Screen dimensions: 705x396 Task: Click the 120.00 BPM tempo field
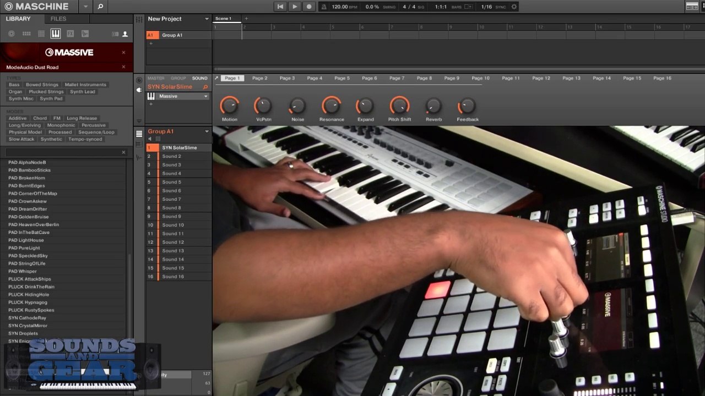[x=344, y=7]
